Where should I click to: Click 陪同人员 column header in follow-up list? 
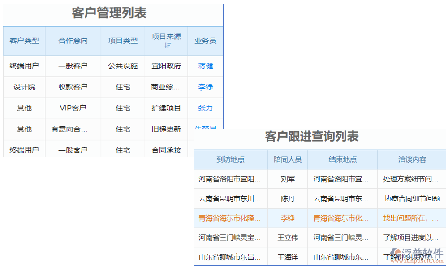click(x=287, y=159)
